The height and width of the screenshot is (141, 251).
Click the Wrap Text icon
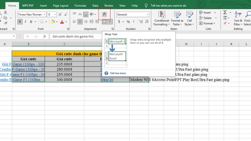104,14
